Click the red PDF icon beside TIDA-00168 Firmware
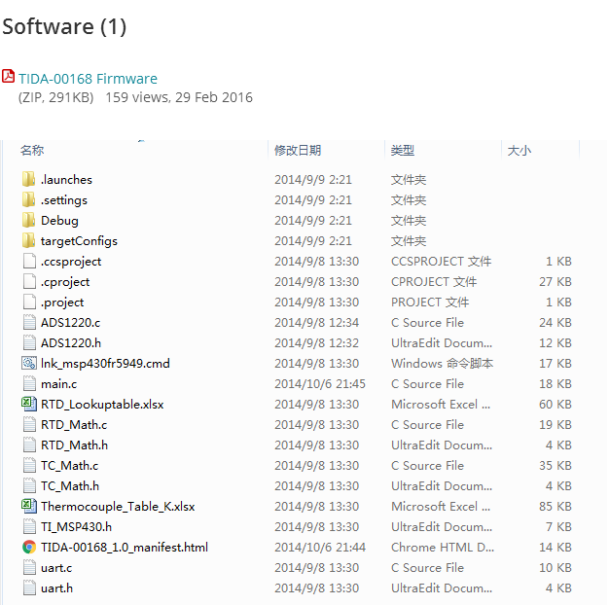Screen dimensions: 610x605 [8, 76]
